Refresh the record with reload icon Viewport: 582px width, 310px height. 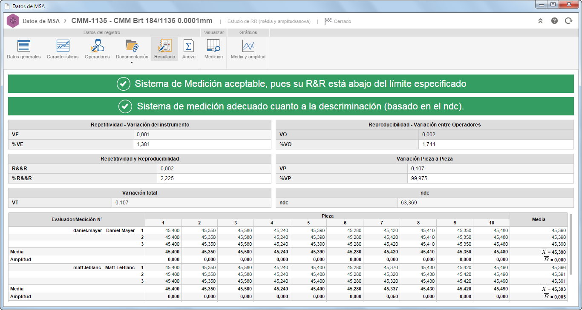pos(568,21)
